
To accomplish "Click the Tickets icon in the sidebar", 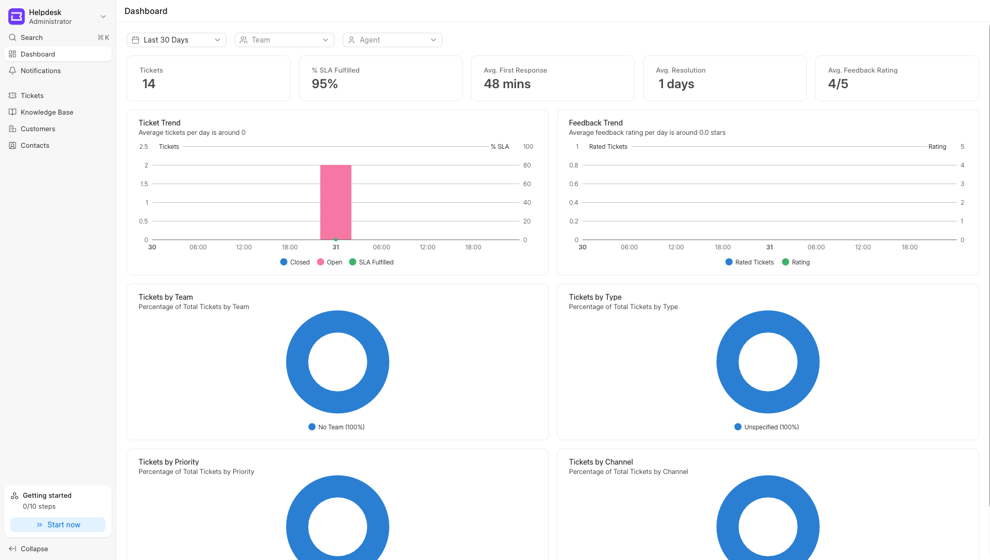I will tap(12, 95).
